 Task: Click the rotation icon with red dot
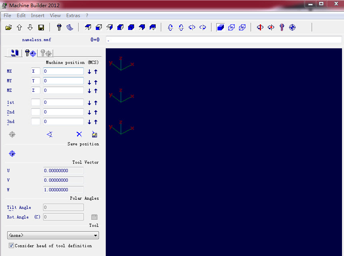pyautogui.click(x=271, y=28)
